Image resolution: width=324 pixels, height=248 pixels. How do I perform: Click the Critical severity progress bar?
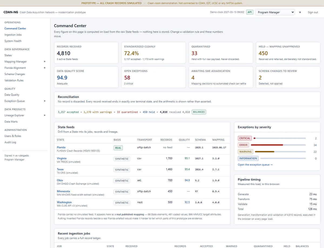[279, 138]
